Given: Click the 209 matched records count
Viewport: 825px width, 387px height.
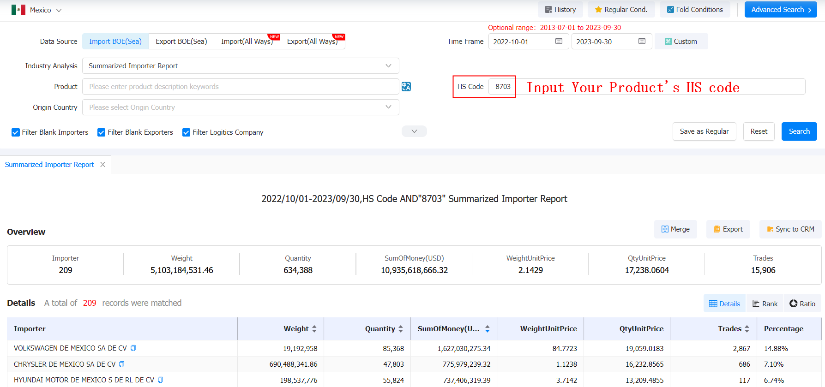Looking at the screenshot, I should tap(90, 303).
